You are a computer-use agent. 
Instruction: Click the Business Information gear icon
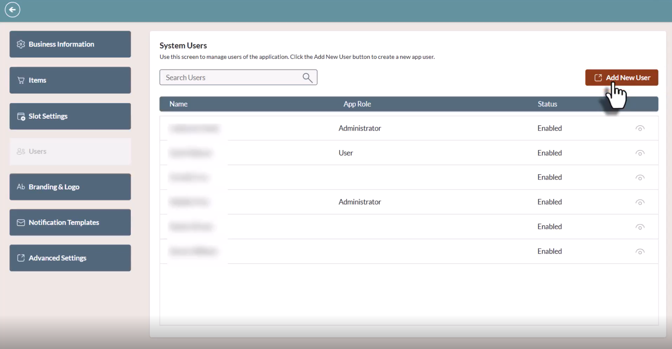pos(20,44)
